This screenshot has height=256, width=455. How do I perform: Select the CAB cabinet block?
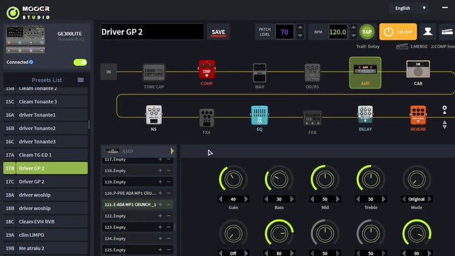pyautogui.click(x=418, y=69)
